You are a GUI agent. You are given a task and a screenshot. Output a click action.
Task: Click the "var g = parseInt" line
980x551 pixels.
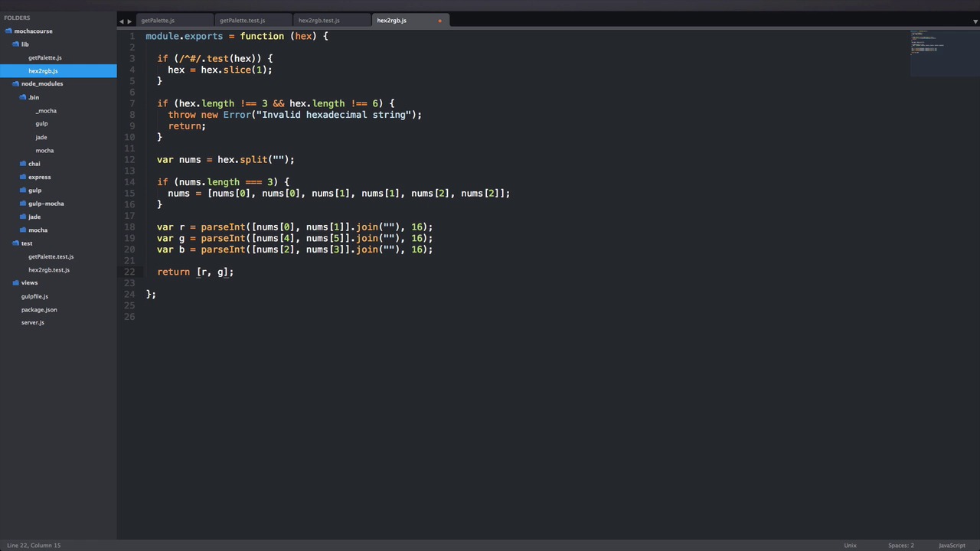click(x=295, y=238)
